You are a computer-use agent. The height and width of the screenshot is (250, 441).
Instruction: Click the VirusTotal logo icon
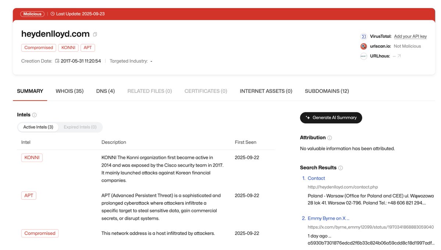[363, 36]
